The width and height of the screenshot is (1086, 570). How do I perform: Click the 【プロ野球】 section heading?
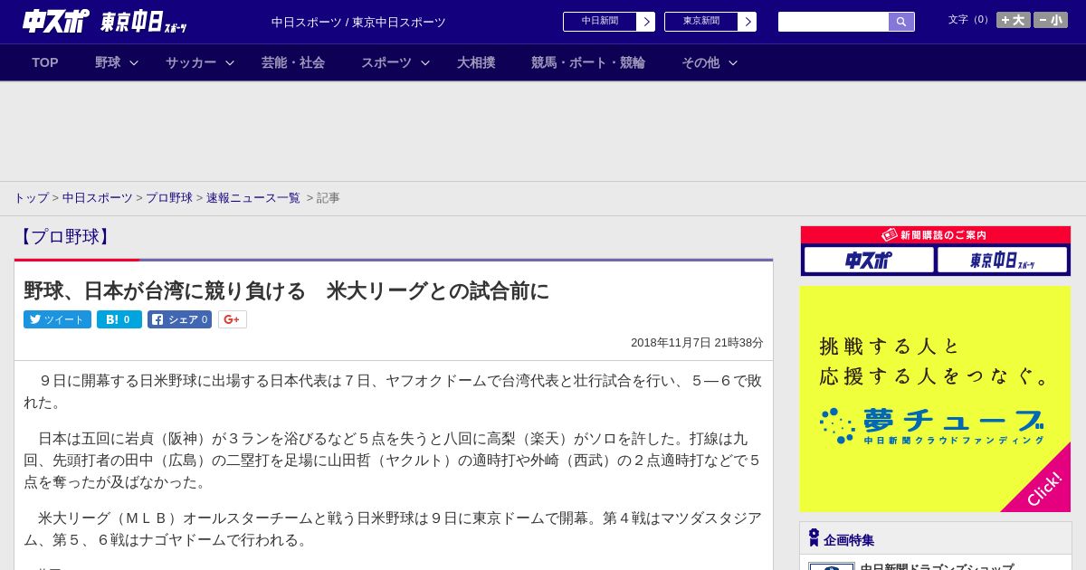click(64, 237)
